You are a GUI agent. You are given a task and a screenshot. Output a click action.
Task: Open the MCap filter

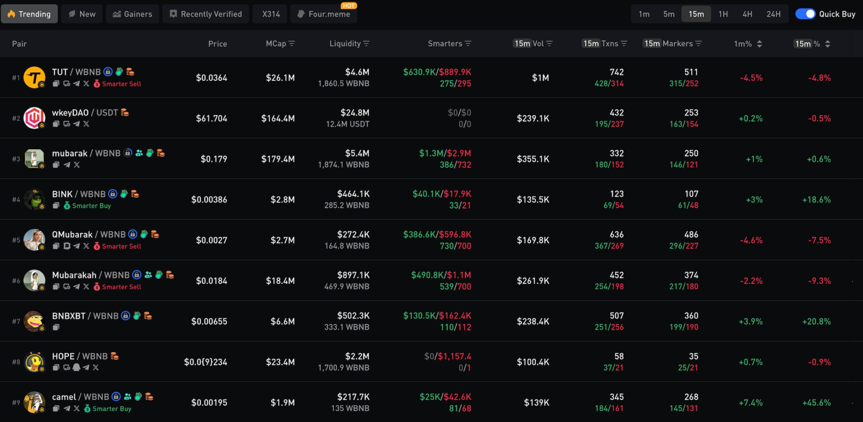(292, 44)
